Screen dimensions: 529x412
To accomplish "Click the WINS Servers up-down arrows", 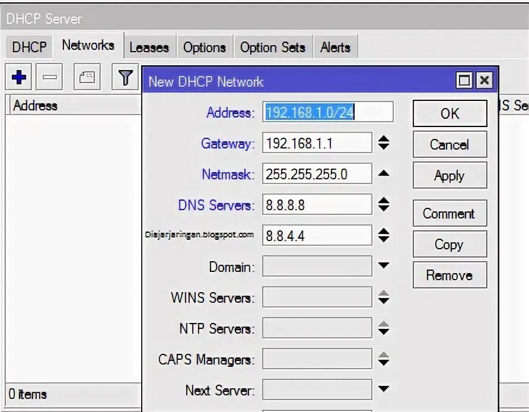I will pos(384,297).
